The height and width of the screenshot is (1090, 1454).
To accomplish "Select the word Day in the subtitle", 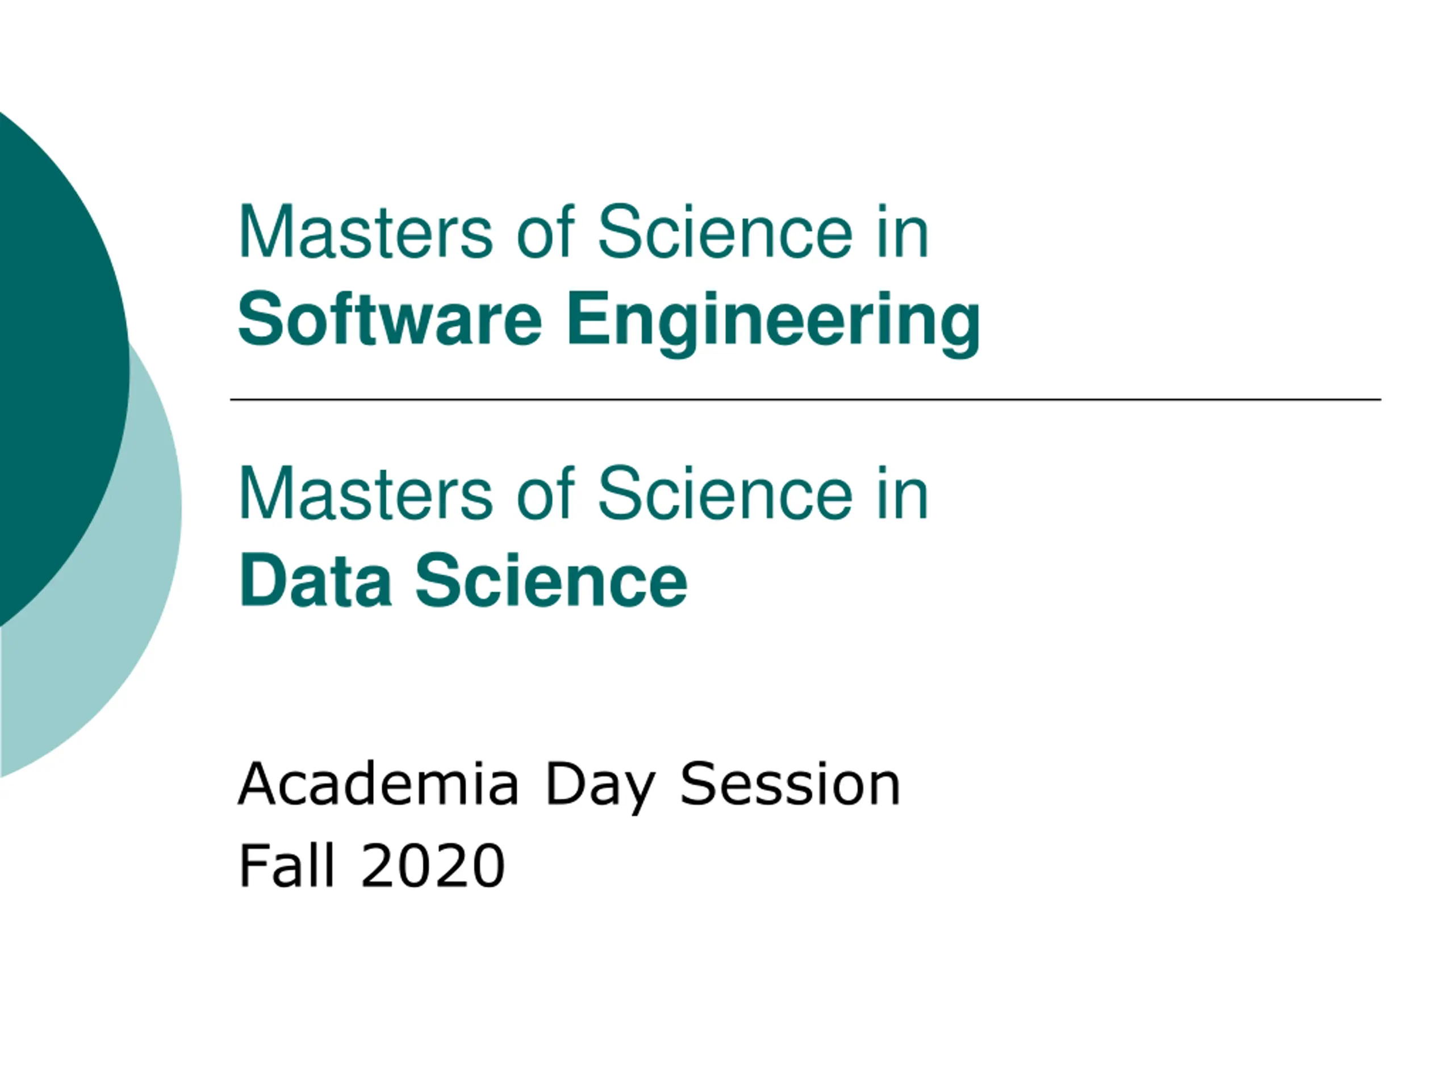I will coord(600,786).
